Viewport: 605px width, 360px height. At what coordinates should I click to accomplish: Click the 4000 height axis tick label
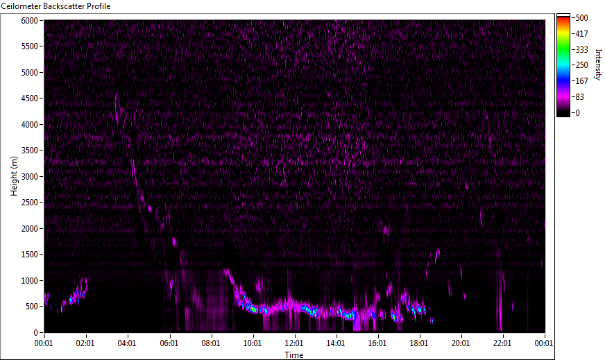pyautogui.click(x=29, y=125)
